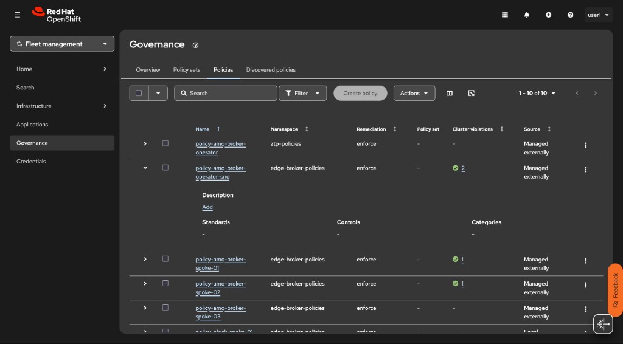
Task: Open policy-amq-broker-spoke-03 link
Action: point(220,312)
